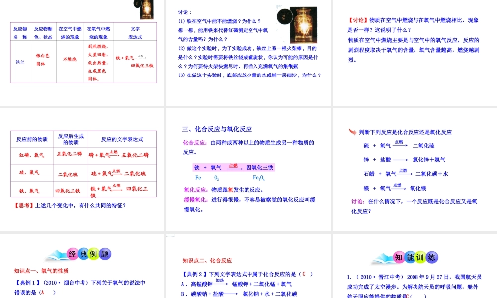The image size is (497, 298).
Task: Click question (3) about 底部应放少量的水
Action: (x=250, y=75)
